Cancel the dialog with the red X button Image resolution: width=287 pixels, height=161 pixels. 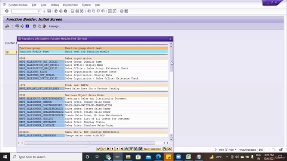[x=170, y=149]
